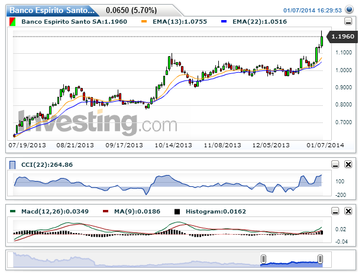This screenshot has width=362, height=275.
Task: Click the blue EMA(22) color swatch
Action: pyautogui.click(x=224, y=21)
